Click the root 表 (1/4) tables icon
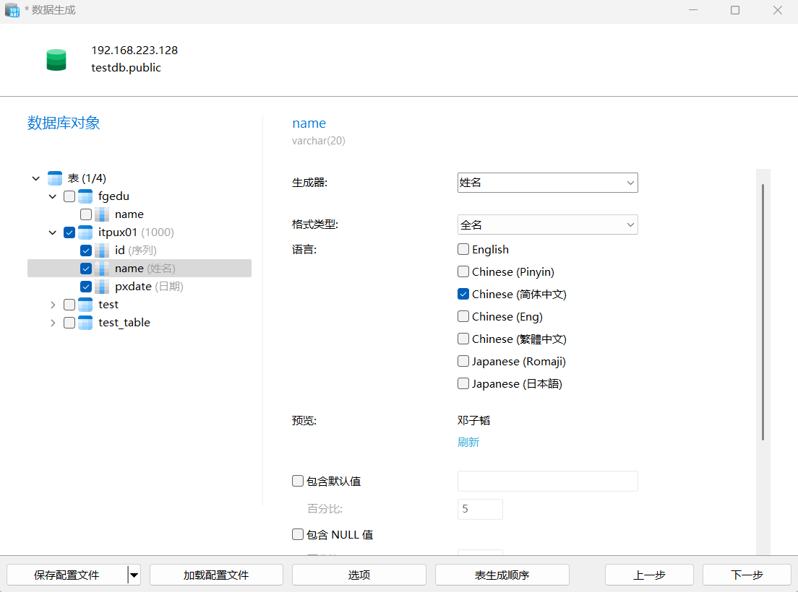 55,178
